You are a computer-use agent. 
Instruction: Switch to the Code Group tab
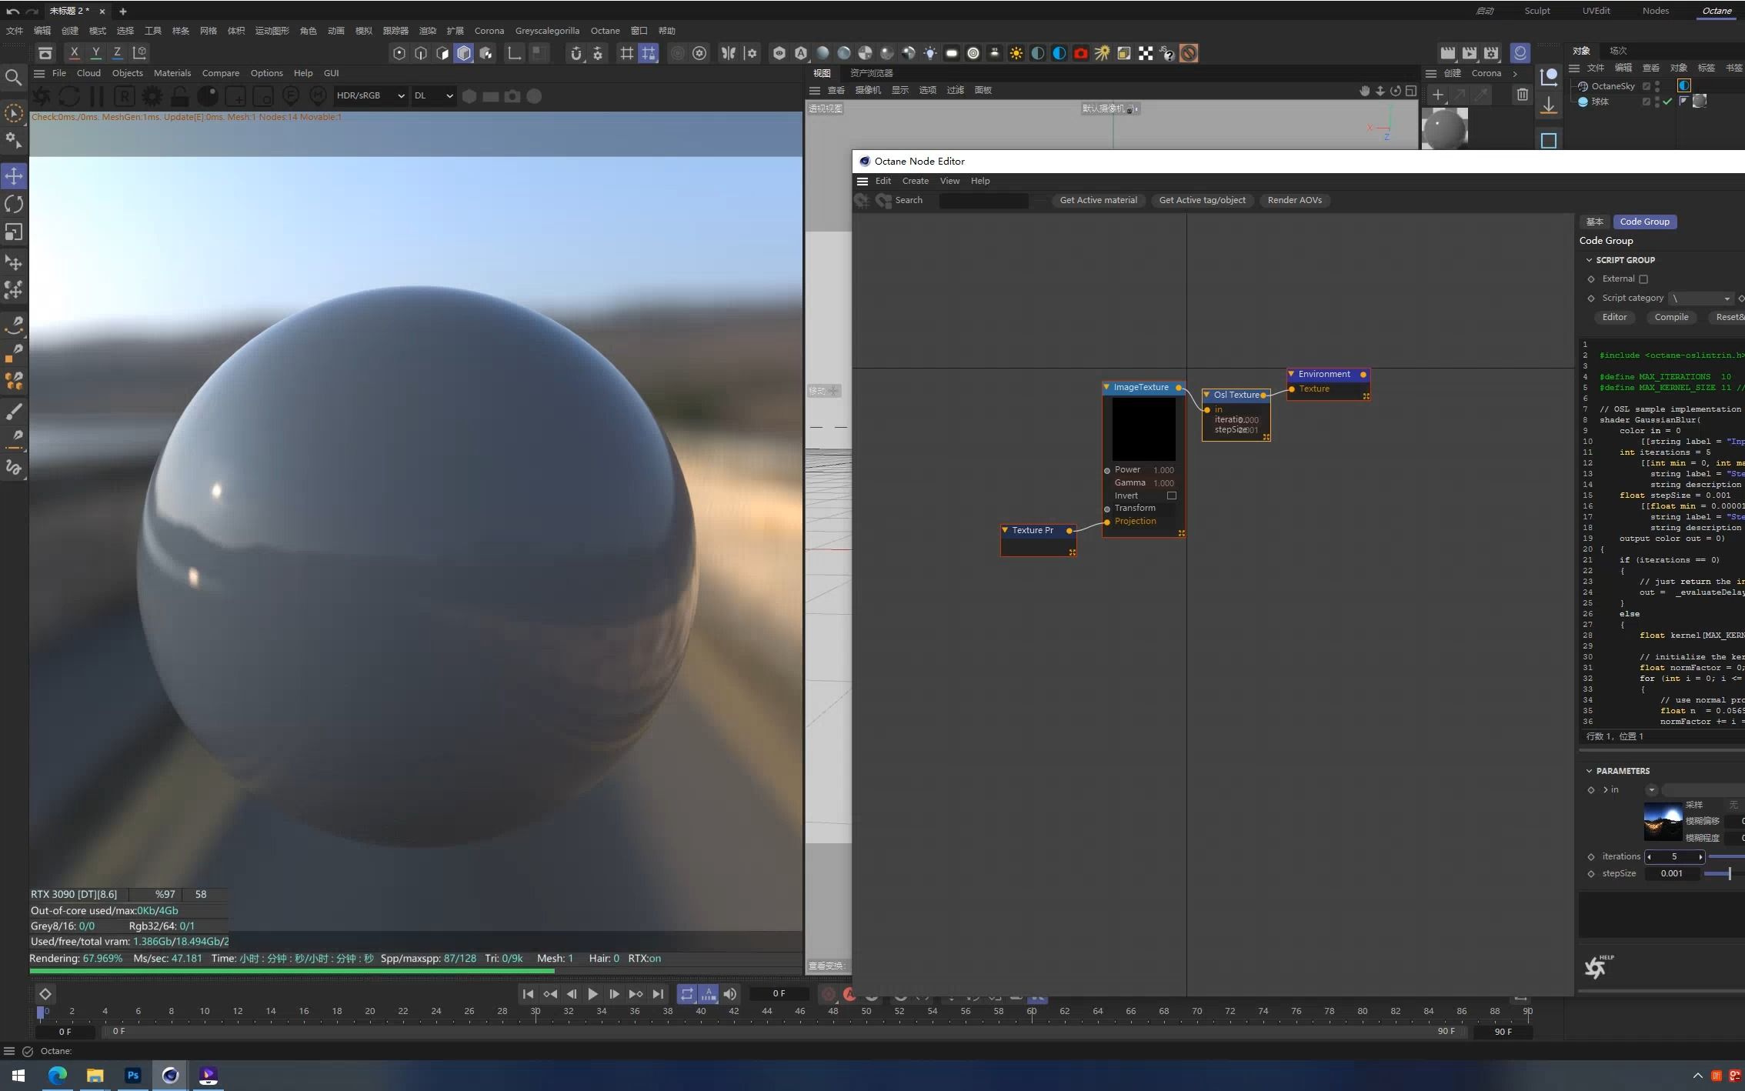click(x=1644, y=222)
